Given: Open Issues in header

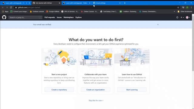Looking at the screenshot, I should (x=59, y=18).
